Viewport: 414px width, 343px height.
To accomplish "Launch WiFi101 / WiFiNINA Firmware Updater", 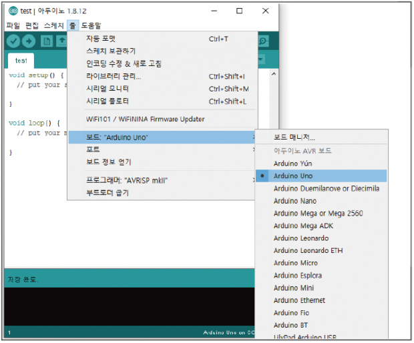I will click(x=145, y=119).
